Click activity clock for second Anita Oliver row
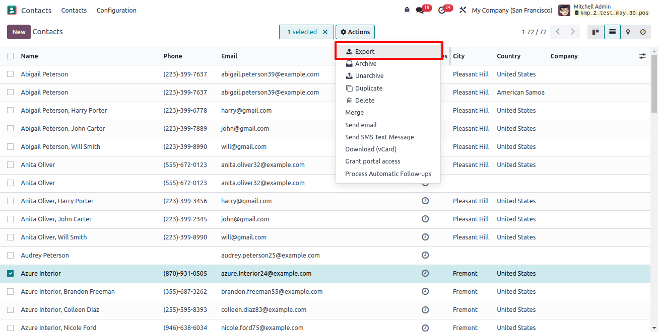Viewport: 658px width, 332px height. coord(425,183)
